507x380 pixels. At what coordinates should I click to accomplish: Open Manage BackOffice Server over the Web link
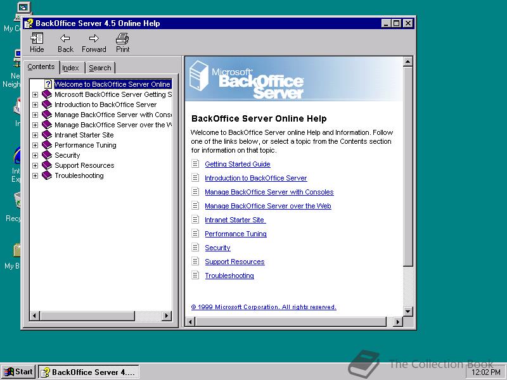(267, 206)
